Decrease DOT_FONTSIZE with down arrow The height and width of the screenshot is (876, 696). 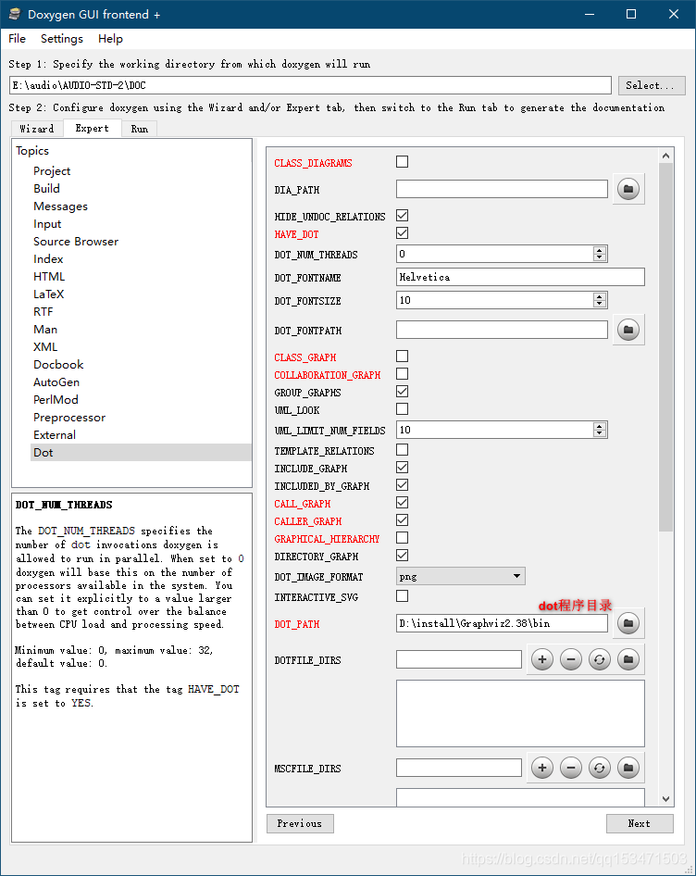(600, 304)
